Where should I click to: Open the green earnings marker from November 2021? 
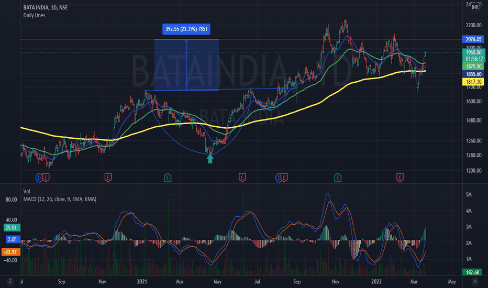(338, 178)
